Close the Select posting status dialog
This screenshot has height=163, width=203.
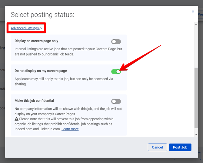(x=193, y=12)
